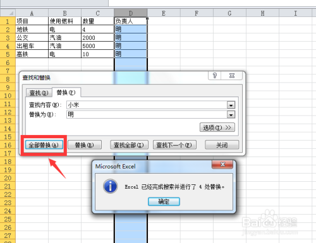This screenshot has width=316, height=243.
Task: Click the help question mark icon in Find dialog
Action: click(215, 76)
